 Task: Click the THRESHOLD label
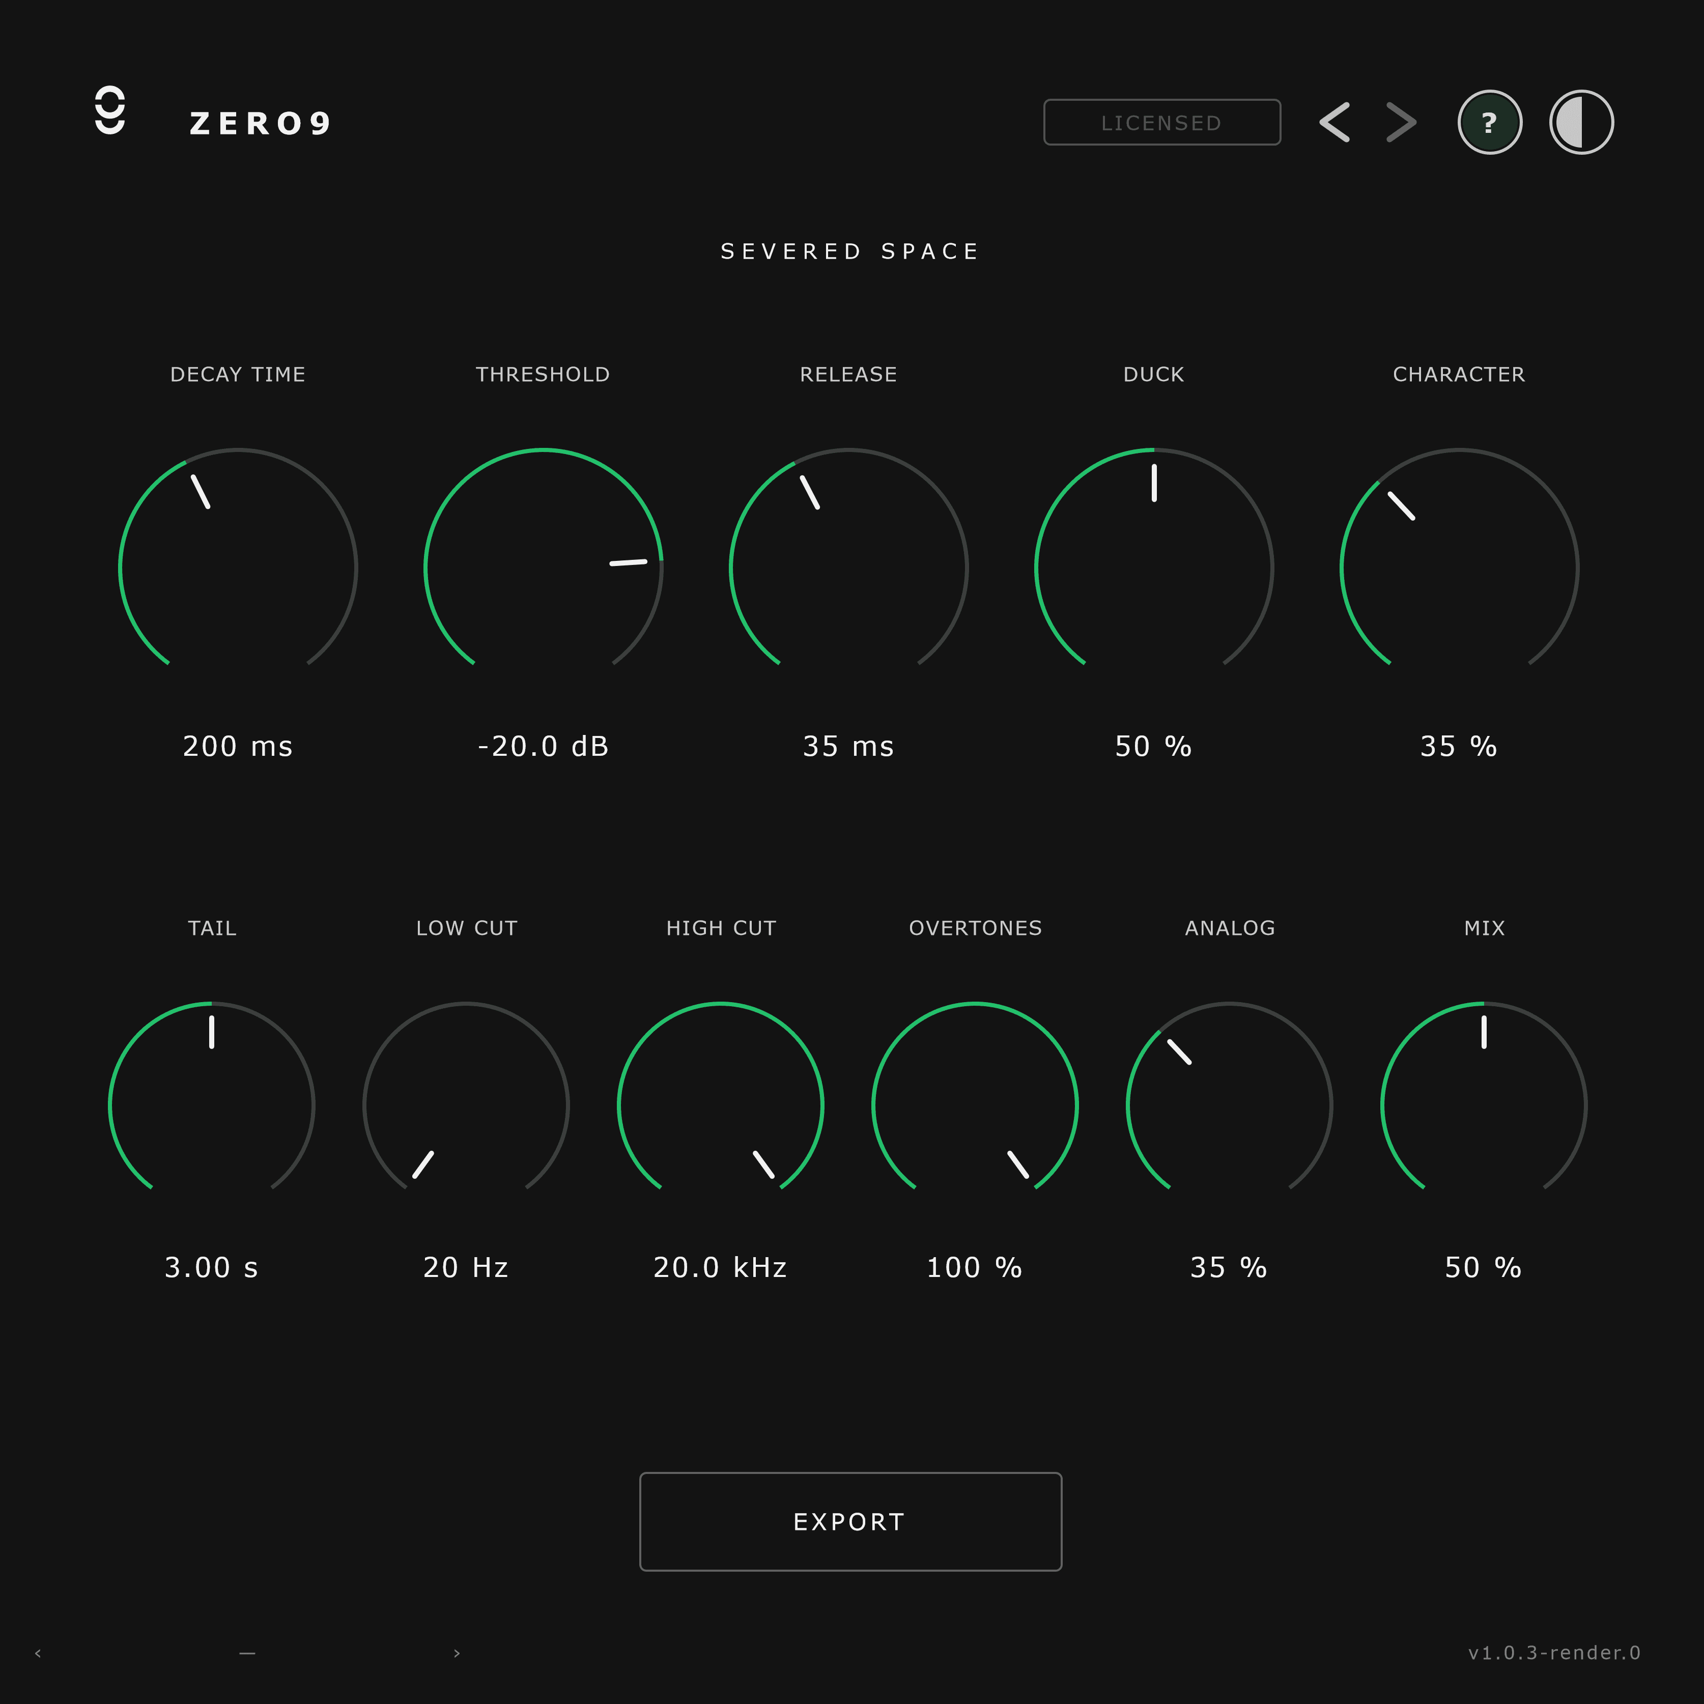click(x=543, y=374)
